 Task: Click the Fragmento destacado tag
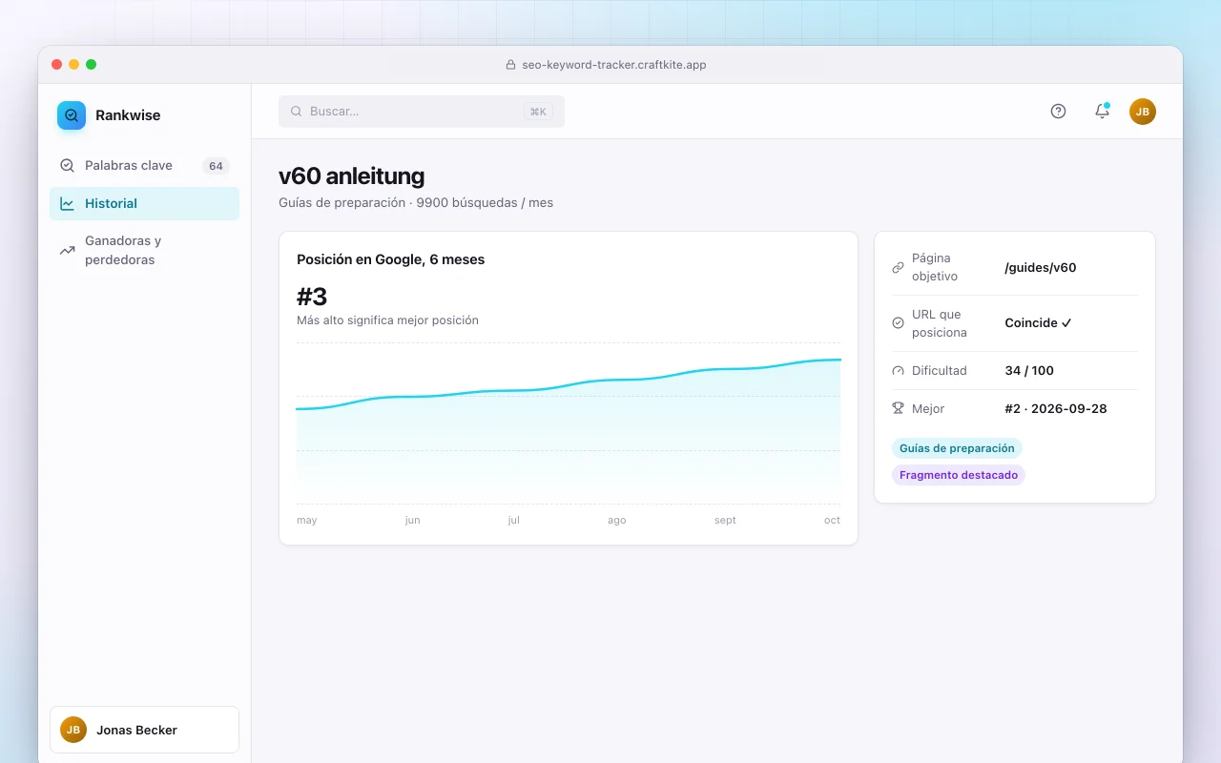(959, 475)
